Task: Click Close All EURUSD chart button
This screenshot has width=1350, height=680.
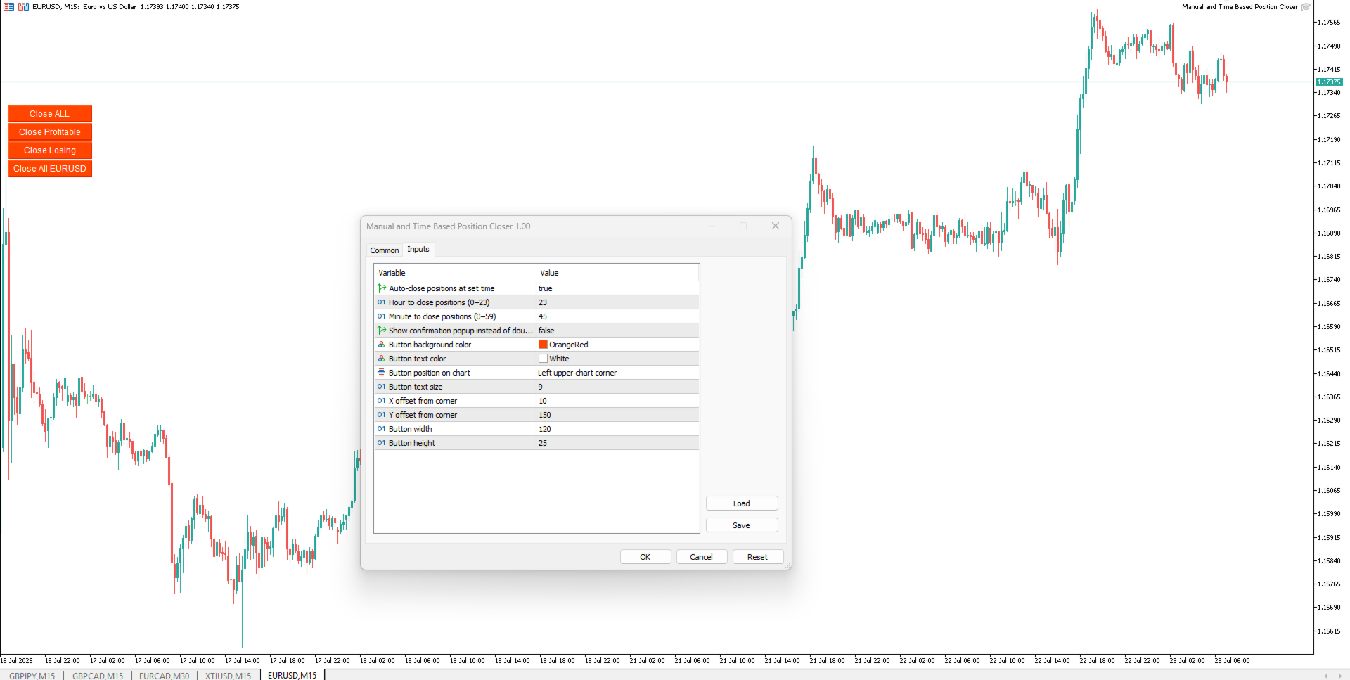Action: [x=50, y=169]
